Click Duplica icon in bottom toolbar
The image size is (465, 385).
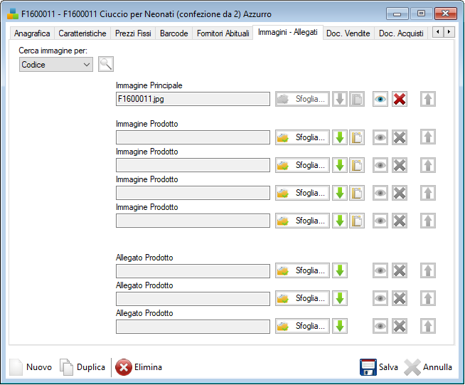(x=67, y=367)
